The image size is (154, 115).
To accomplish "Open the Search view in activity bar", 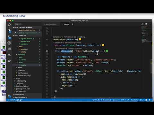I will (x=9, y=25).
